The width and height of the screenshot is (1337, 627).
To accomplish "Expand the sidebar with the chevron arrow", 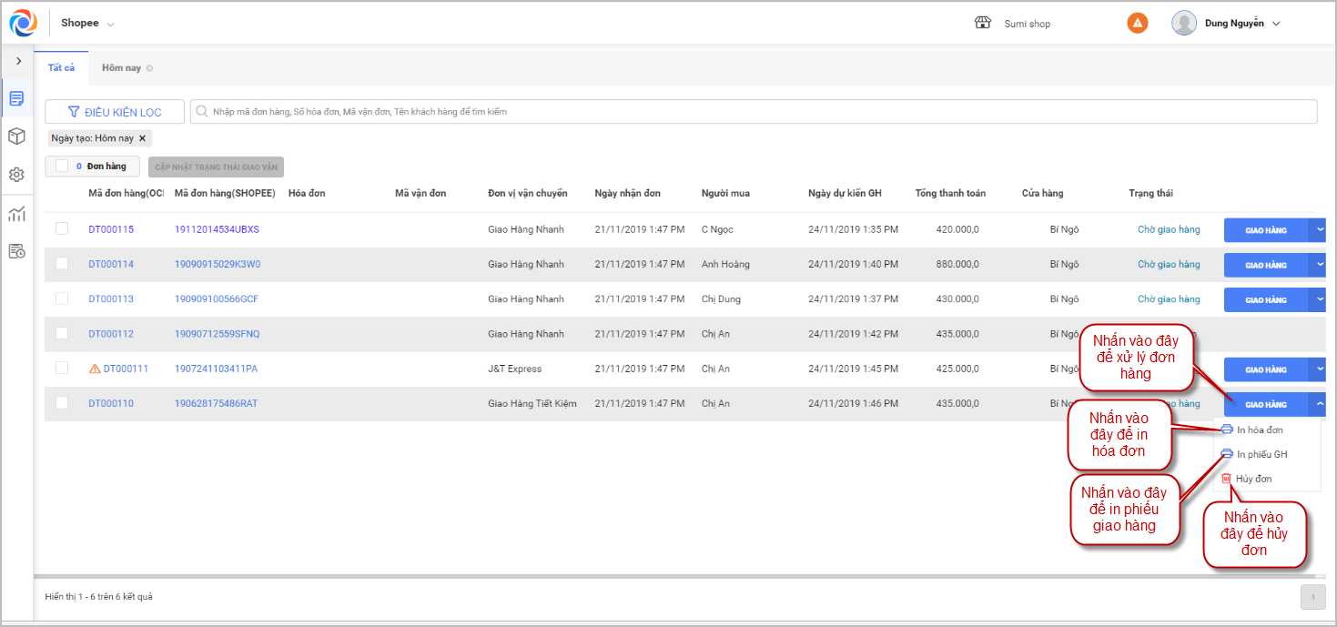I will pos(18,61).
